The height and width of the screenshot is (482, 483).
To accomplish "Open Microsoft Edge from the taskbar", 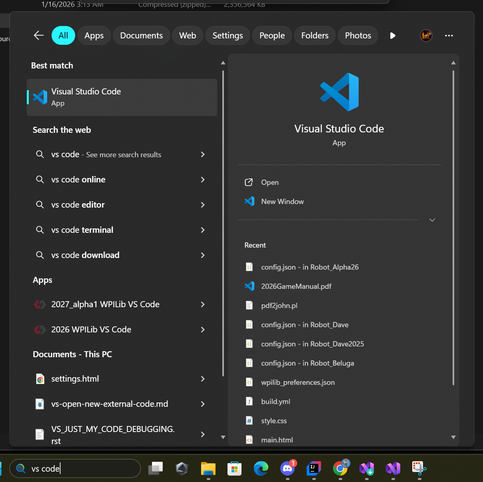I will pyautogui.click(x=261, y=468).
